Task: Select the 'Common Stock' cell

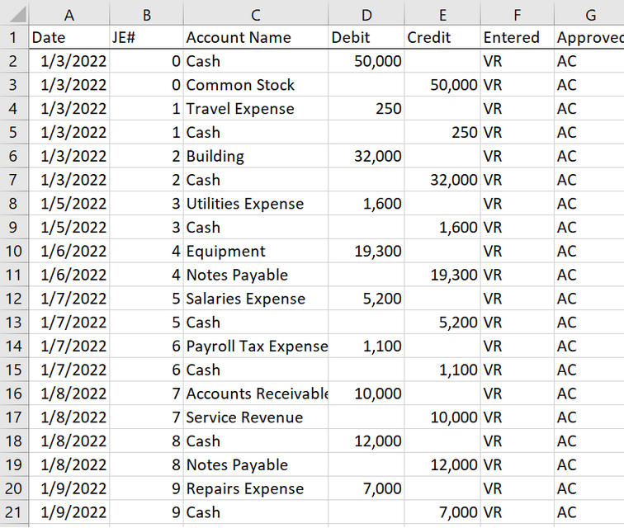Action: (256, 85)
